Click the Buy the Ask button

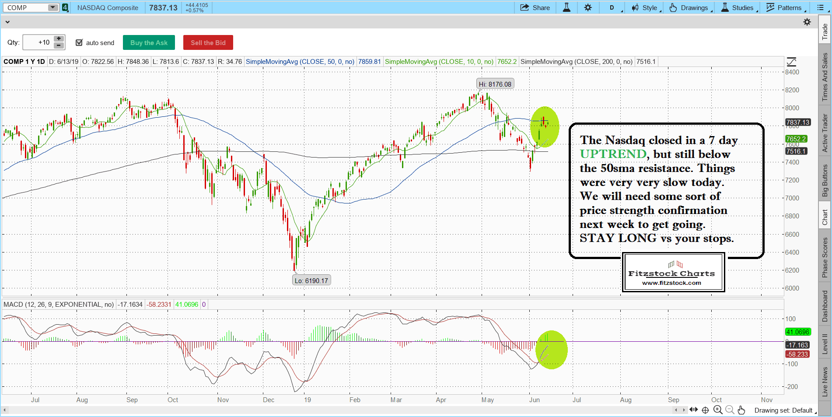pos(149,42)
